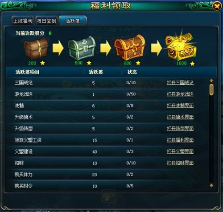Switch to the 上线福利 tab

[23, 20]
